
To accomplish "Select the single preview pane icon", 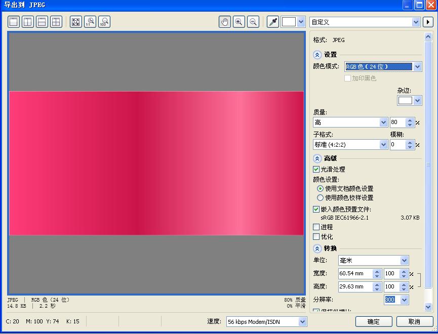I will pos(13,22).
